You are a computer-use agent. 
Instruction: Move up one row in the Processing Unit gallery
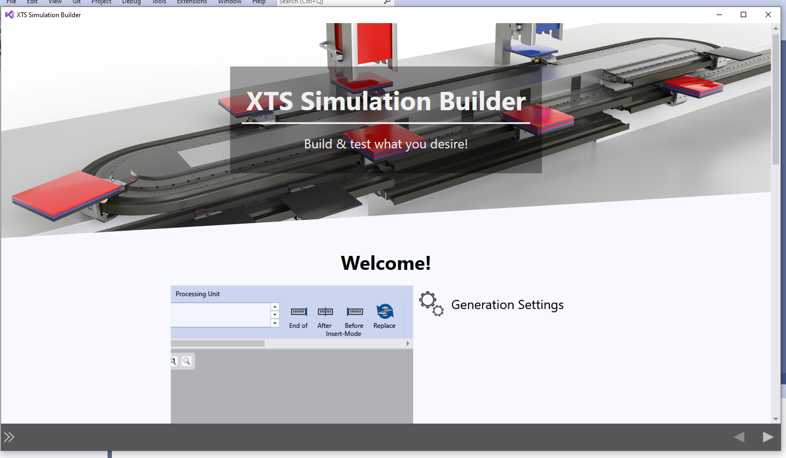point(275,307)
